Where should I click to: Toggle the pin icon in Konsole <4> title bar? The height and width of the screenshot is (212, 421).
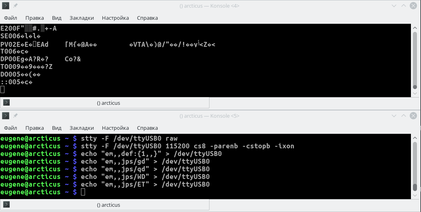(x=16, y=6)
